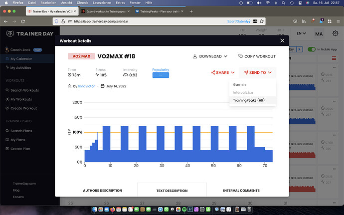Switch to TrainingPeaks browser tab

point(160,11)
